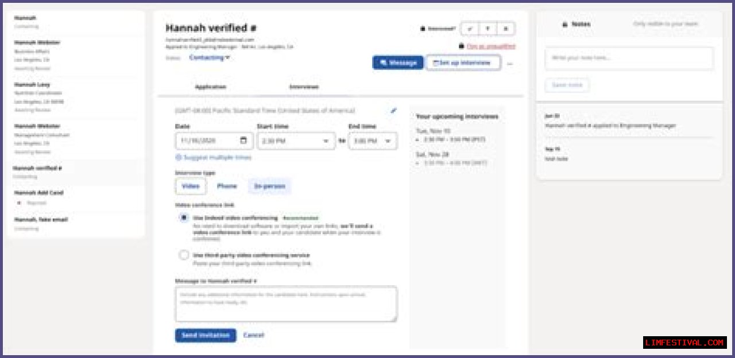Open the three-dot more actions menu
The image size is (735, 358).
click(x=510, y=63)
